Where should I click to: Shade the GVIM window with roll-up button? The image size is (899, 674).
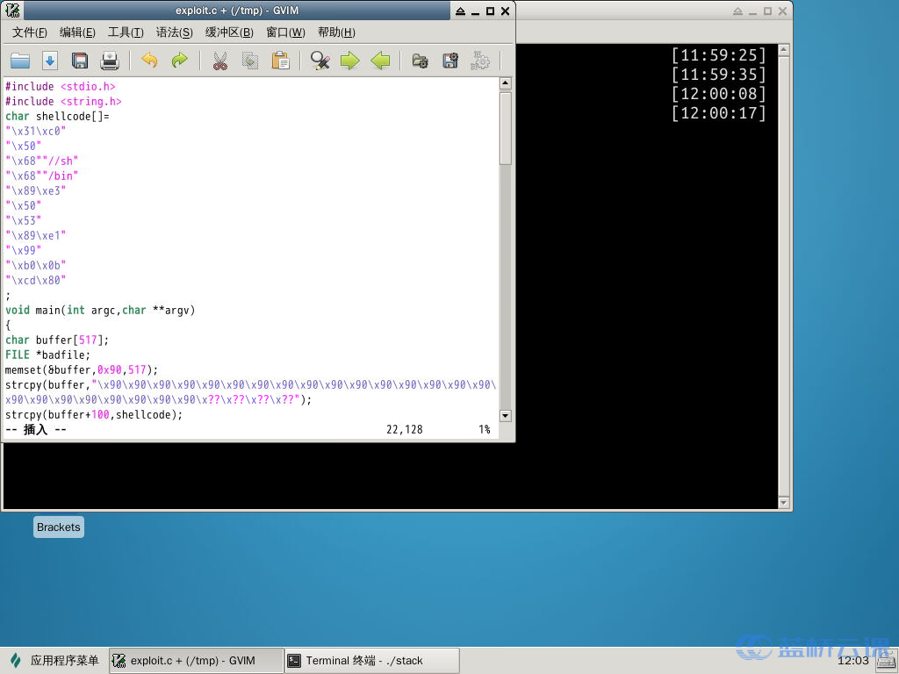tap(460, 11)
